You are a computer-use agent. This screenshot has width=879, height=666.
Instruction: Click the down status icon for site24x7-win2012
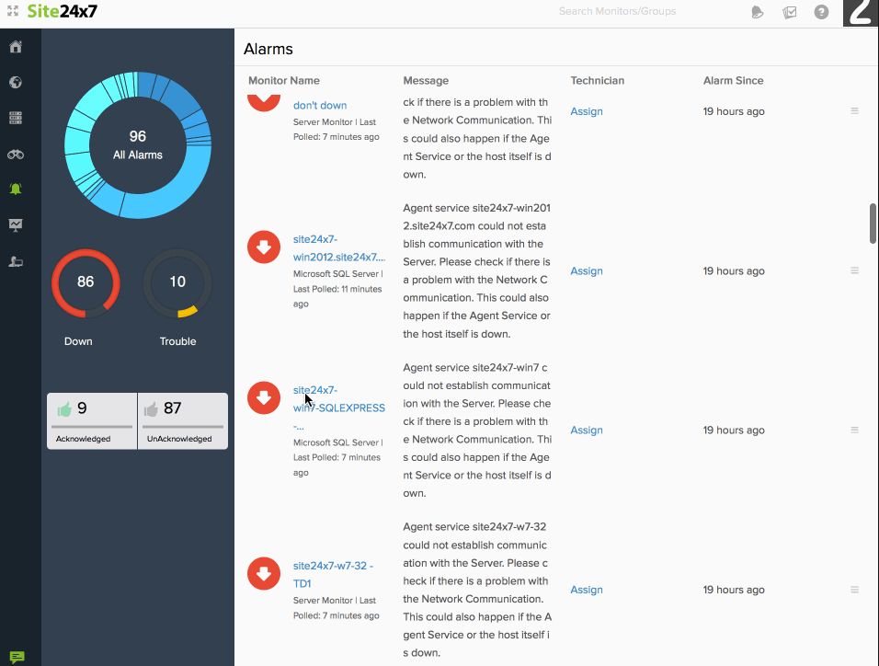pyautogui.click(x=264, y=247)
